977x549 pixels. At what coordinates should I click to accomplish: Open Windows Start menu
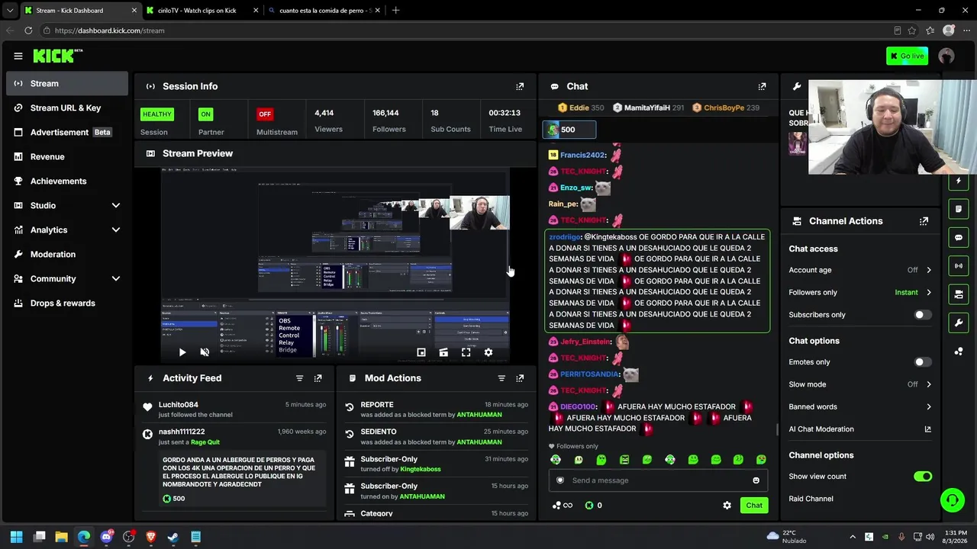click(17, 537)
